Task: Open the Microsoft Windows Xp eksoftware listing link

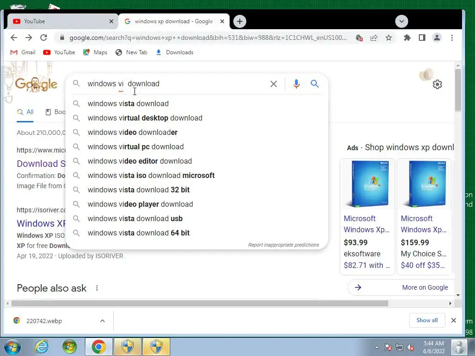Action: (366, 224)
